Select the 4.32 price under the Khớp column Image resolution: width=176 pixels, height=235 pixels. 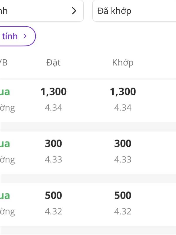[x=123, y=211]
